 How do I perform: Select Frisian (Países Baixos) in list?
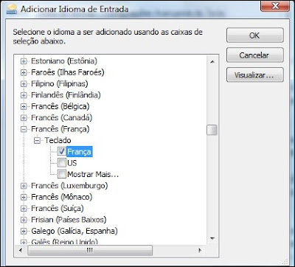click(x=69, y=220)
